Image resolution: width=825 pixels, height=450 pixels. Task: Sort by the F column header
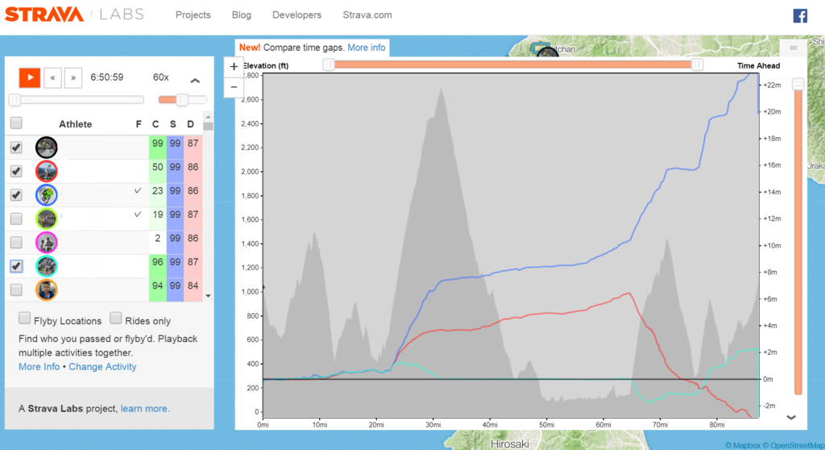coord(139,124)
